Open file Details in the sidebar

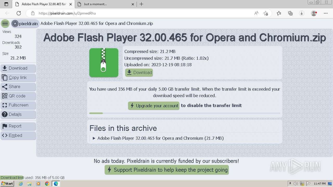(18, 115)
